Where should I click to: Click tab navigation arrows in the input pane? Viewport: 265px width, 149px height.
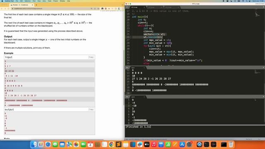click(x=127, y=67)
